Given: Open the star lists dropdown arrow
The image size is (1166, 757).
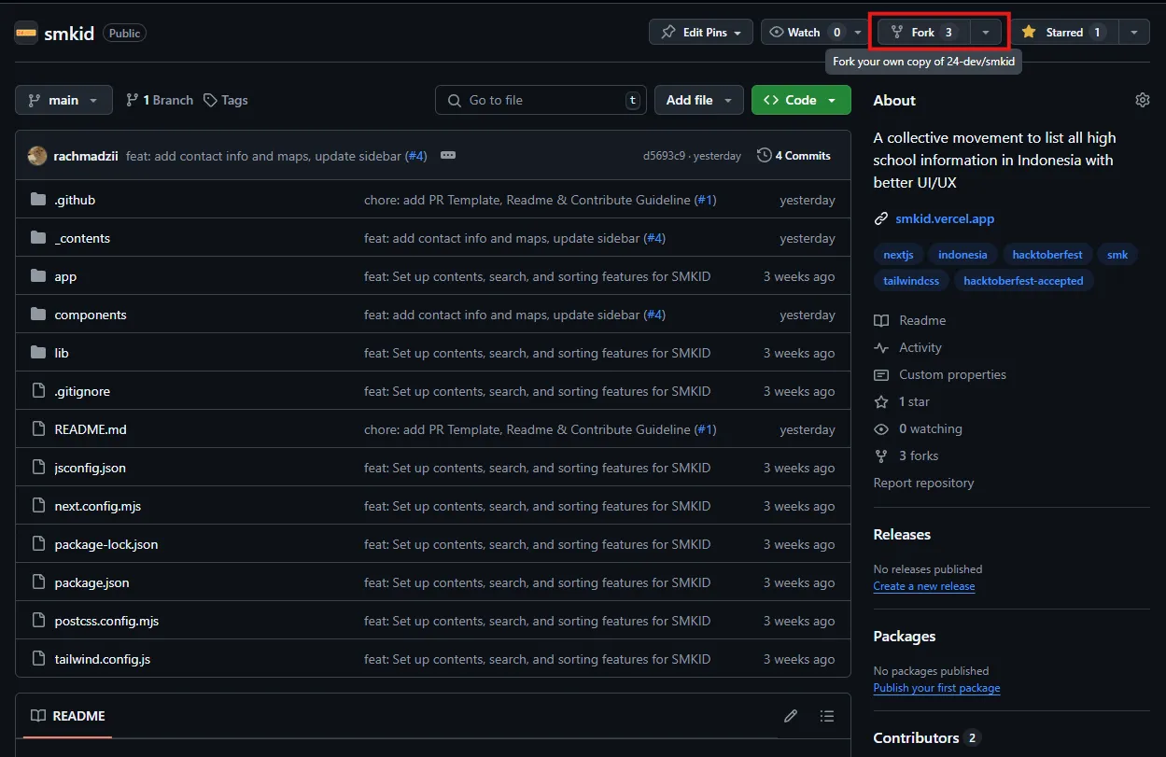Looking at the screenshot, I should click(x=1133, y=32).
